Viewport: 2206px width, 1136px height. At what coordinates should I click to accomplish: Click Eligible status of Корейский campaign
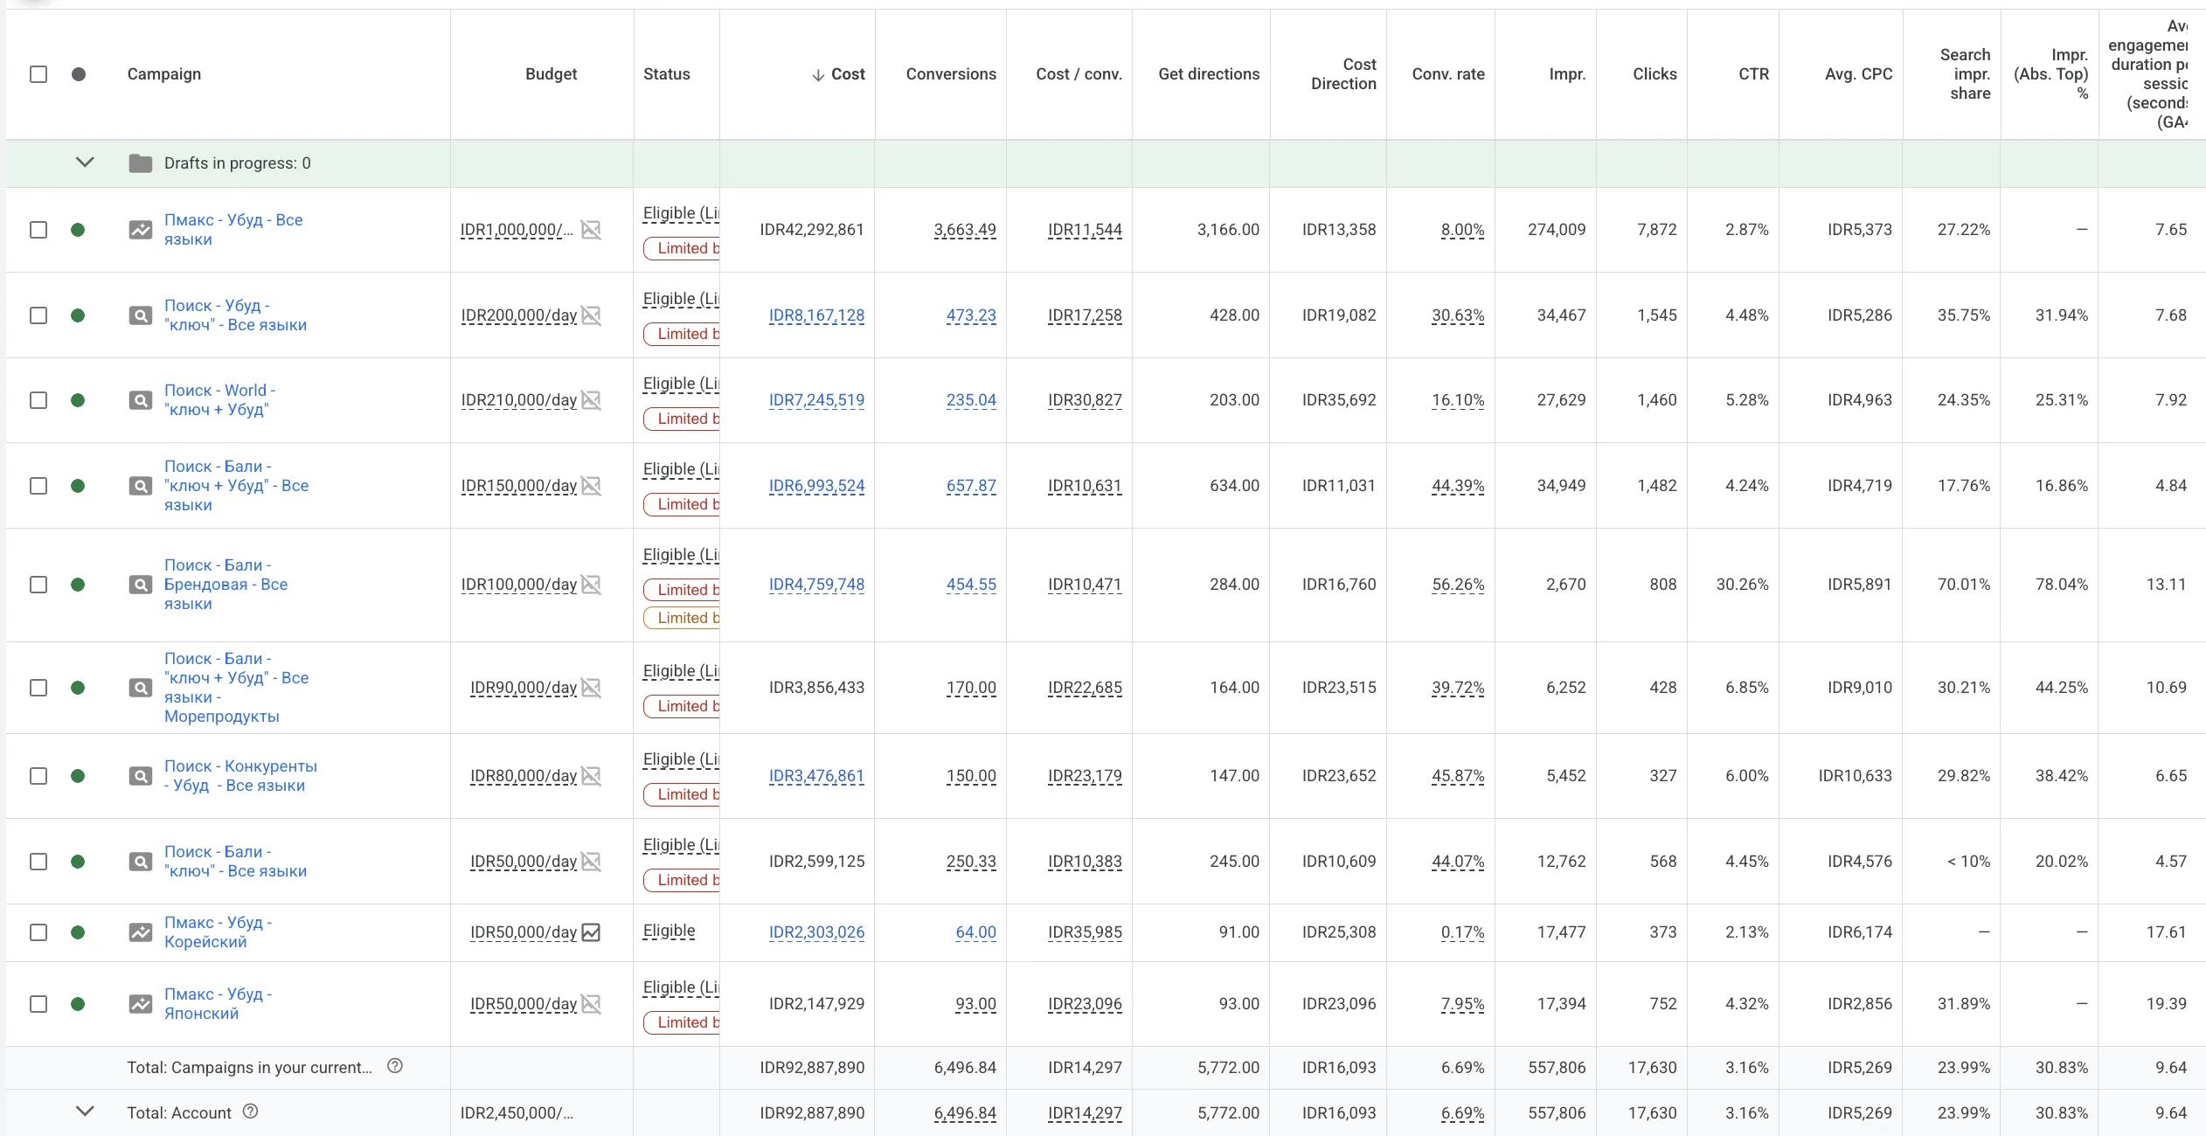[669, 931]
